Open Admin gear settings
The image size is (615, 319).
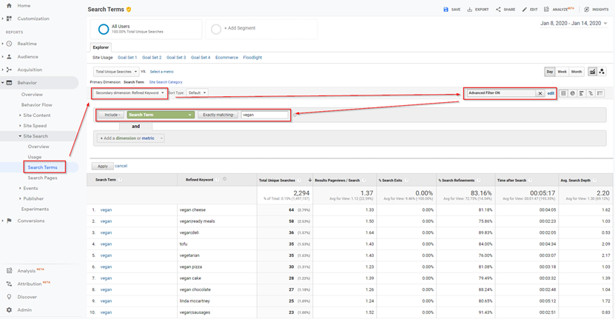[x=9, y=310]
